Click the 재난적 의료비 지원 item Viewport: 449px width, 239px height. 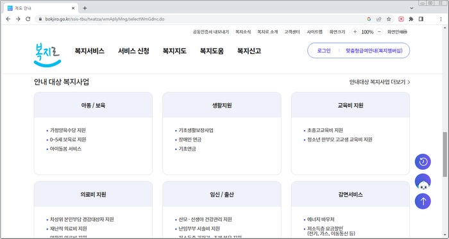tap(69, 229)
